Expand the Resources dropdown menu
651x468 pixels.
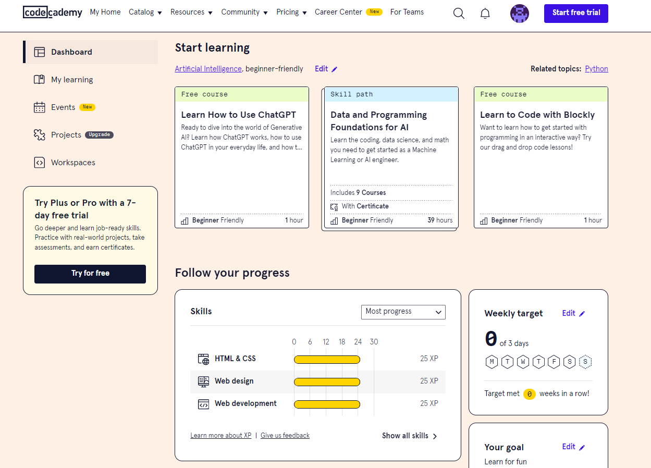point(191,12)
